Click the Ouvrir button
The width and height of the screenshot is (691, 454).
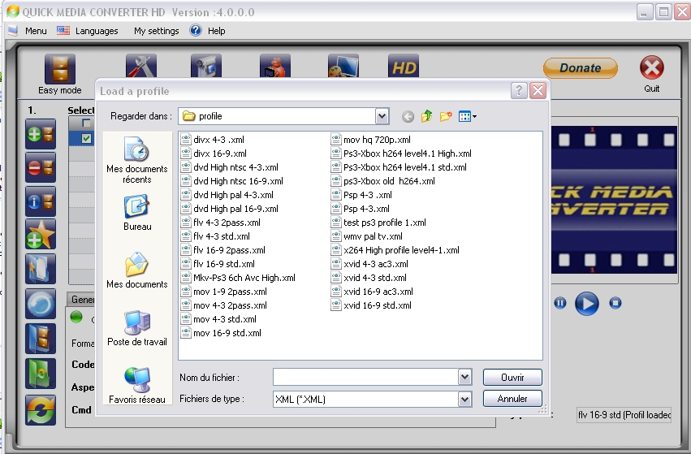coord(512,378)
